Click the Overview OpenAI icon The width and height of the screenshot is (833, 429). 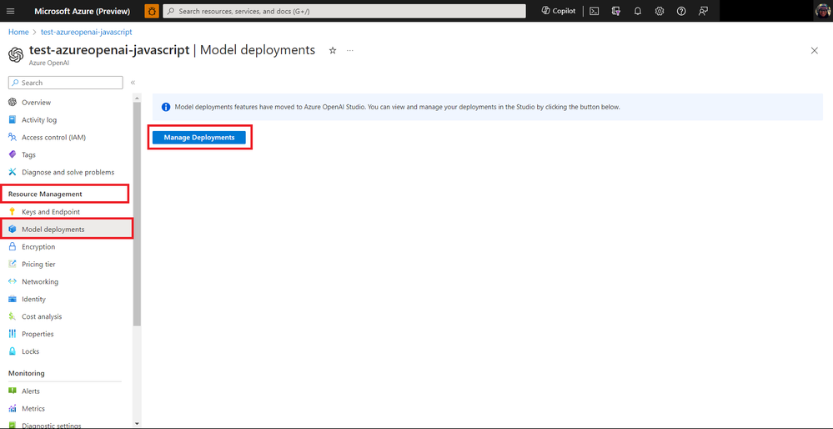13,103
